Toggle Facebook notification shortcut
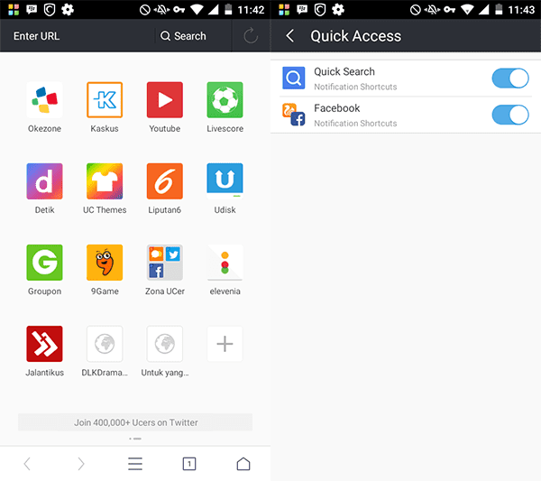The image size is (541, 481). 510,115
